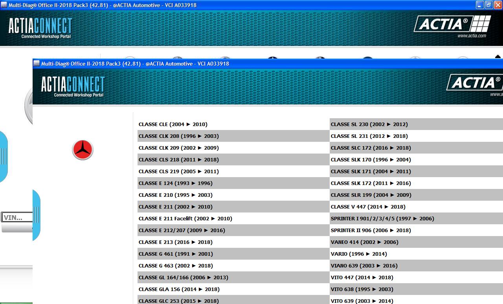The height and width of the screenshot is (304, 503).
Task: Select CLASSE SLR 199 (2004 ► 2009)
Action: [x=417, y=195]
